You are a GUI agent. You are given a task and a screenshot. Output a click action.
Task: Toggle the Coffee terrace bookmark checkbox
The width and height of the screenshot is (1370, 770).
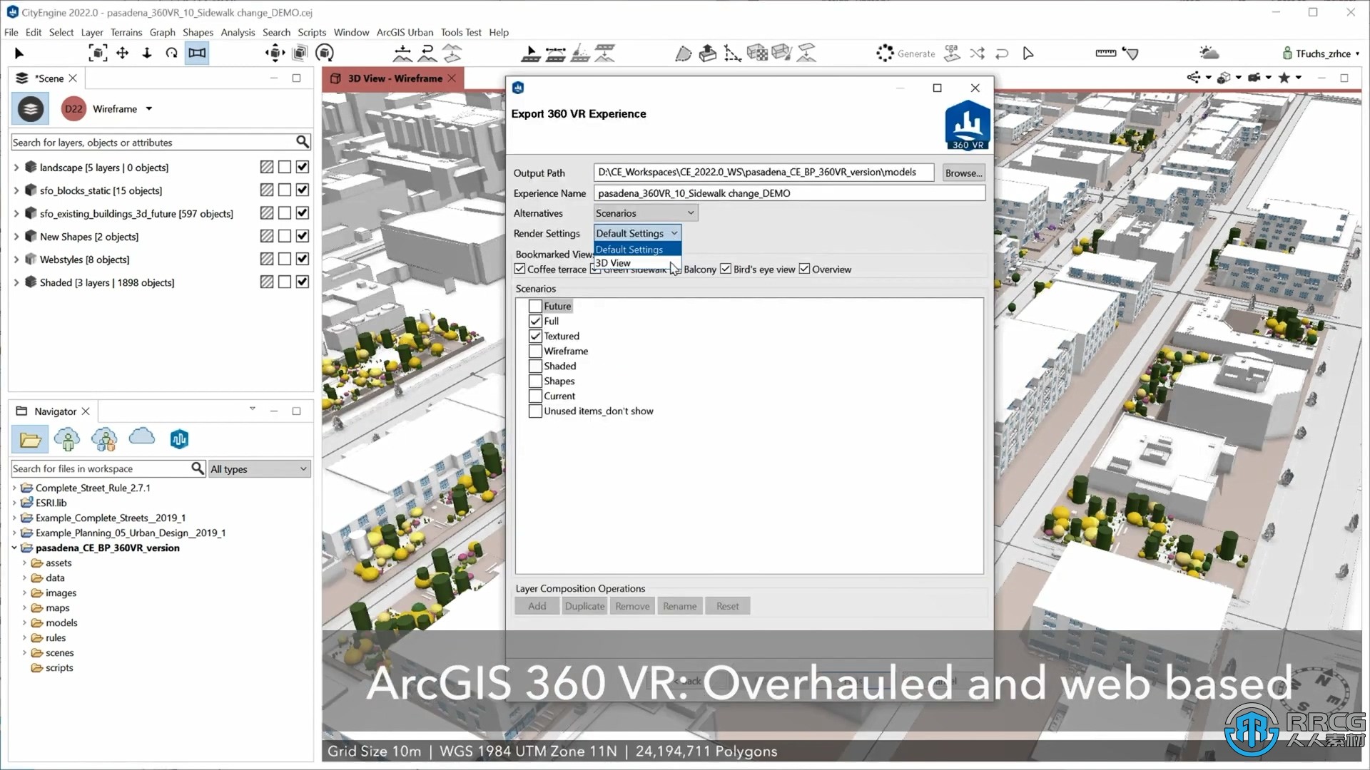[520, 269]
